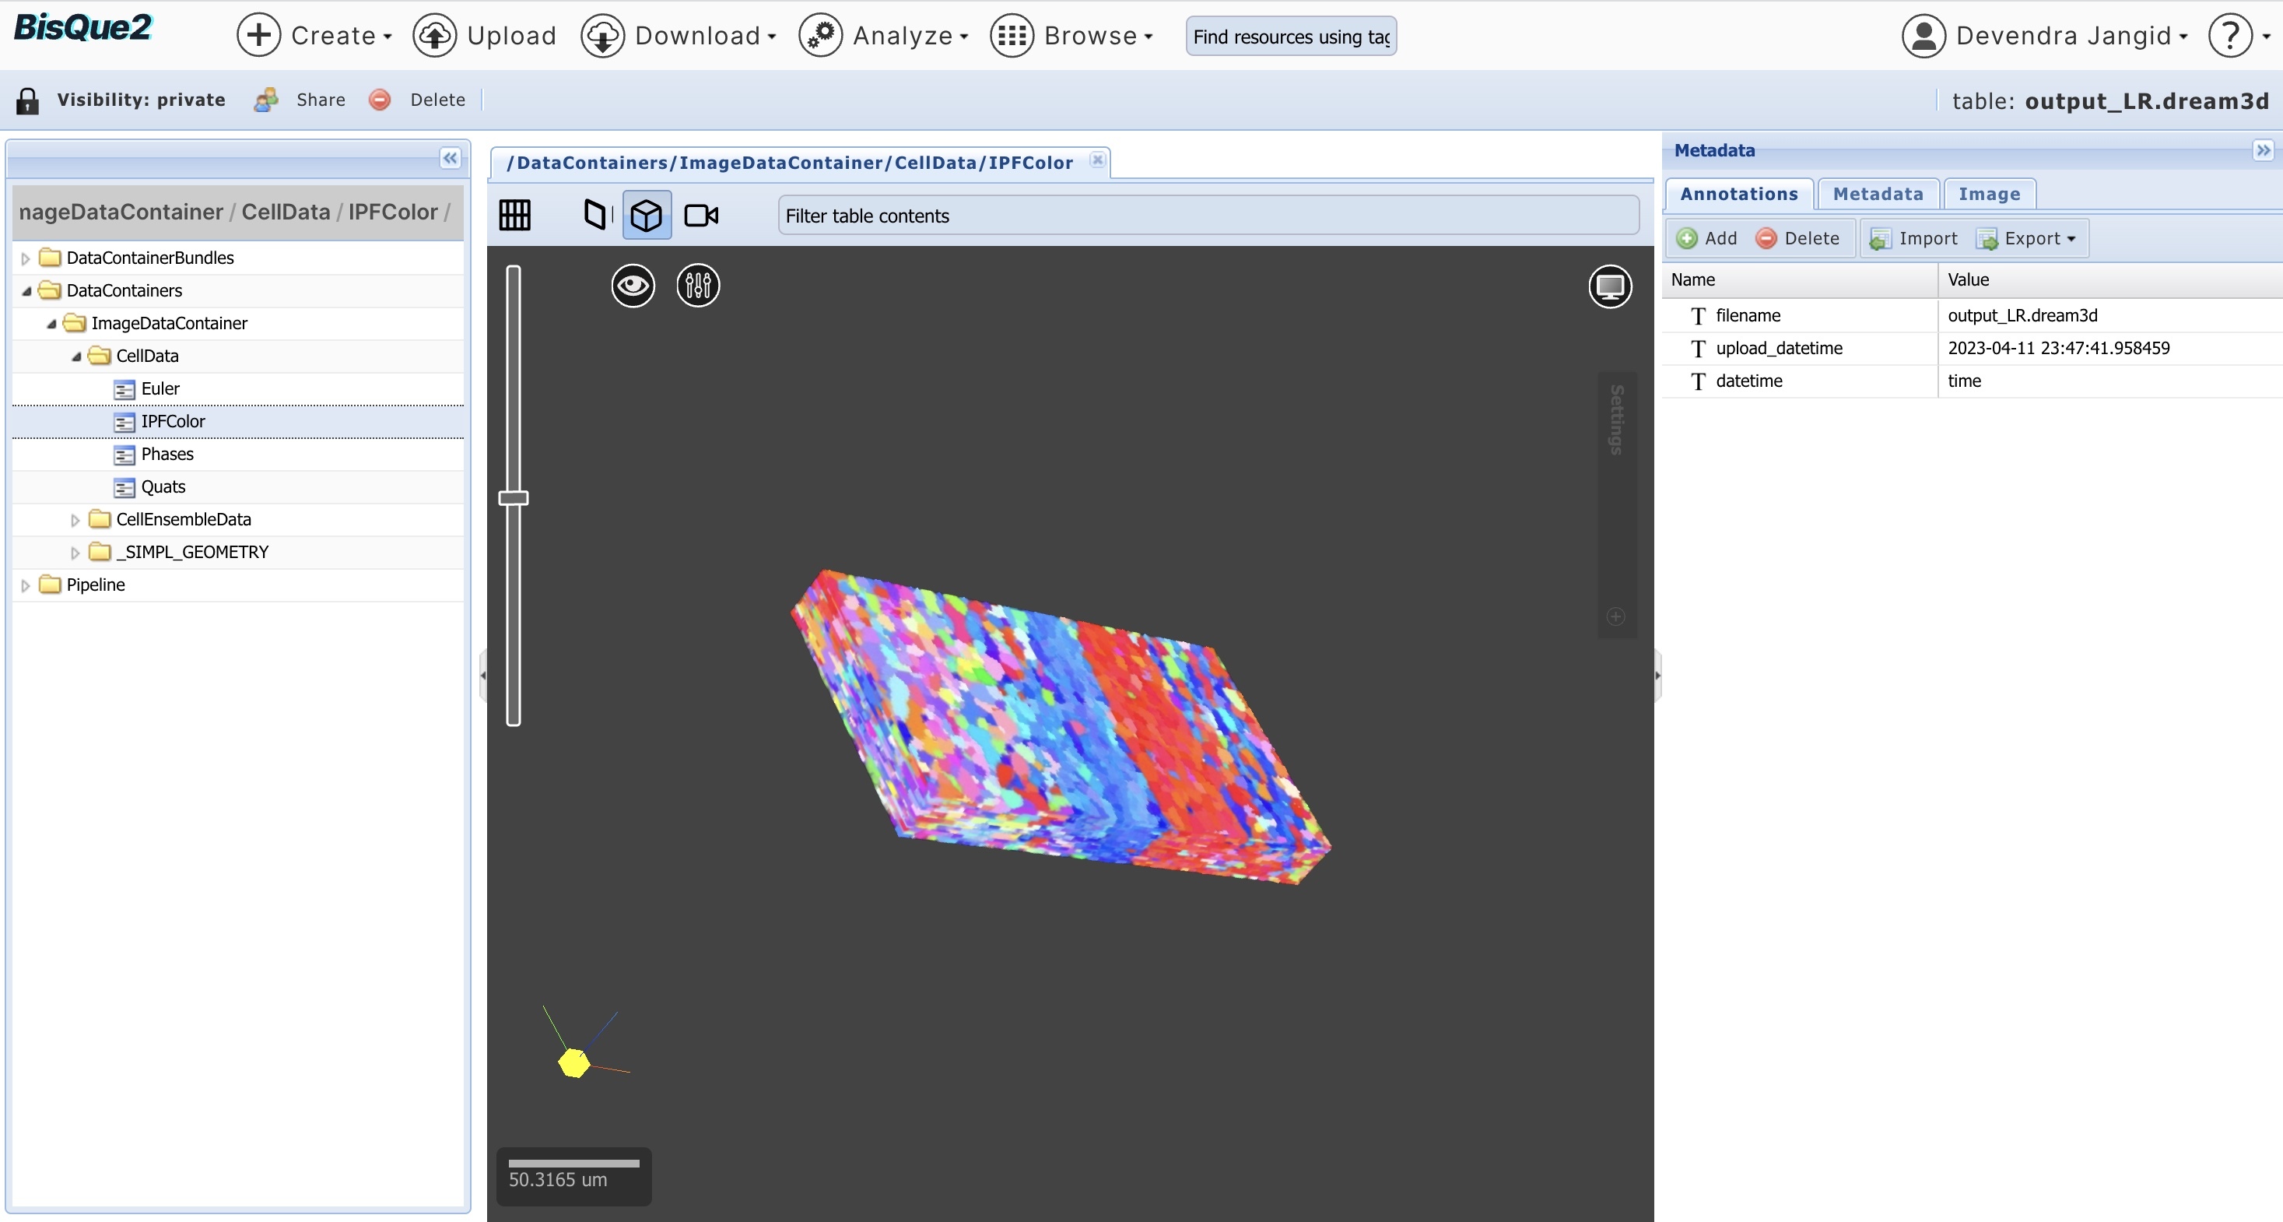Click the Share button
The width and height of the screenshot is (2283, 1222).
tap(301, 100)
